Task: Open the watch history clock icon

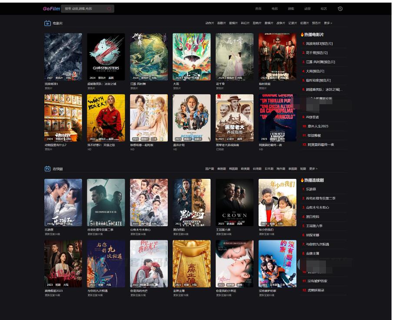Action: tap(340, 9)
